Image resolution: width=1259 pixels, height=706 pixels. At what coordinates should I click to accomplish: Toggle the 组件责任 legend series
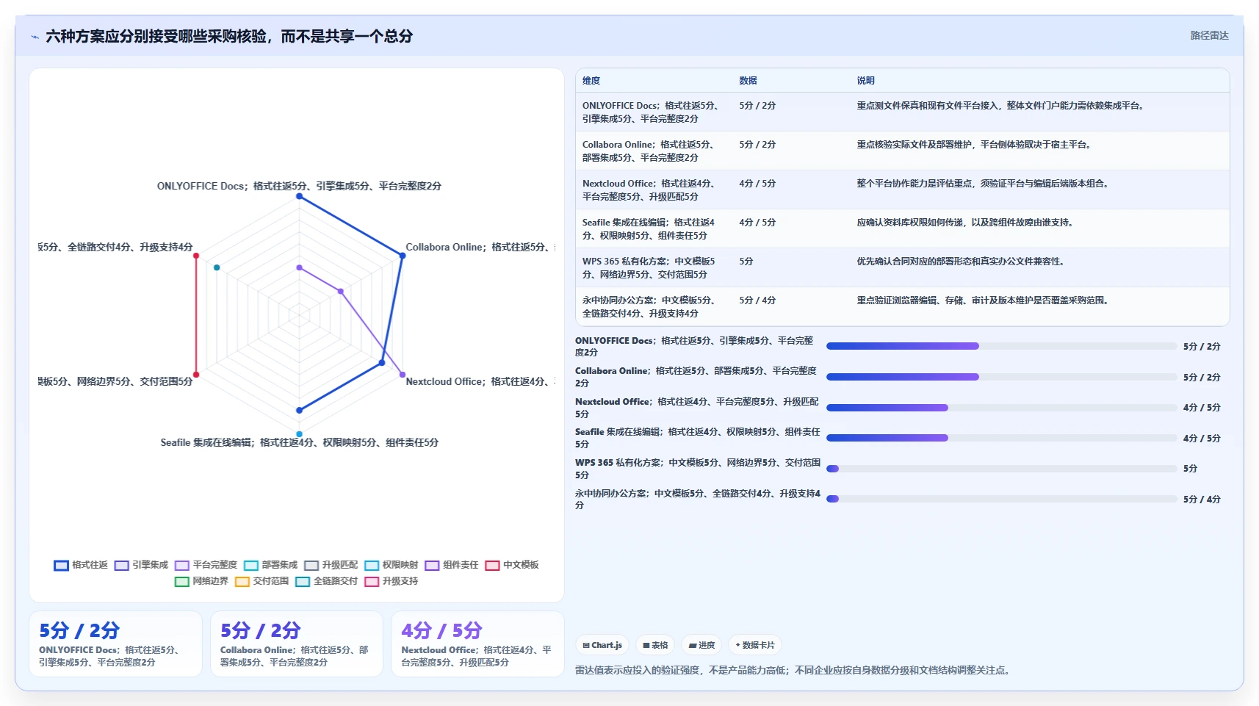451,565
